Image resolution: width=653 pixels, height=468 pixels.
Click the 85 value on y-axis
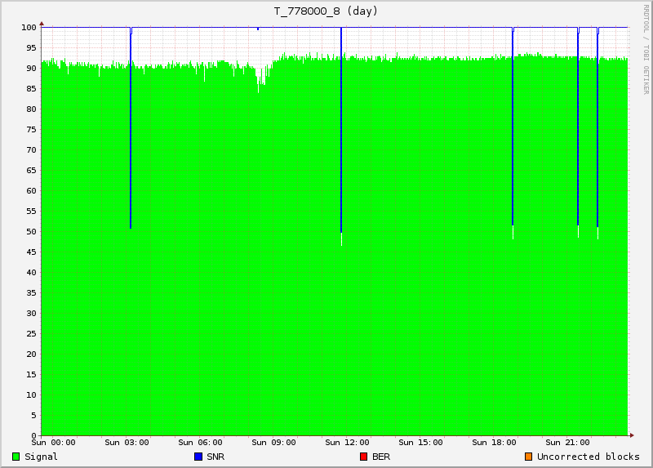click(31, 89)
